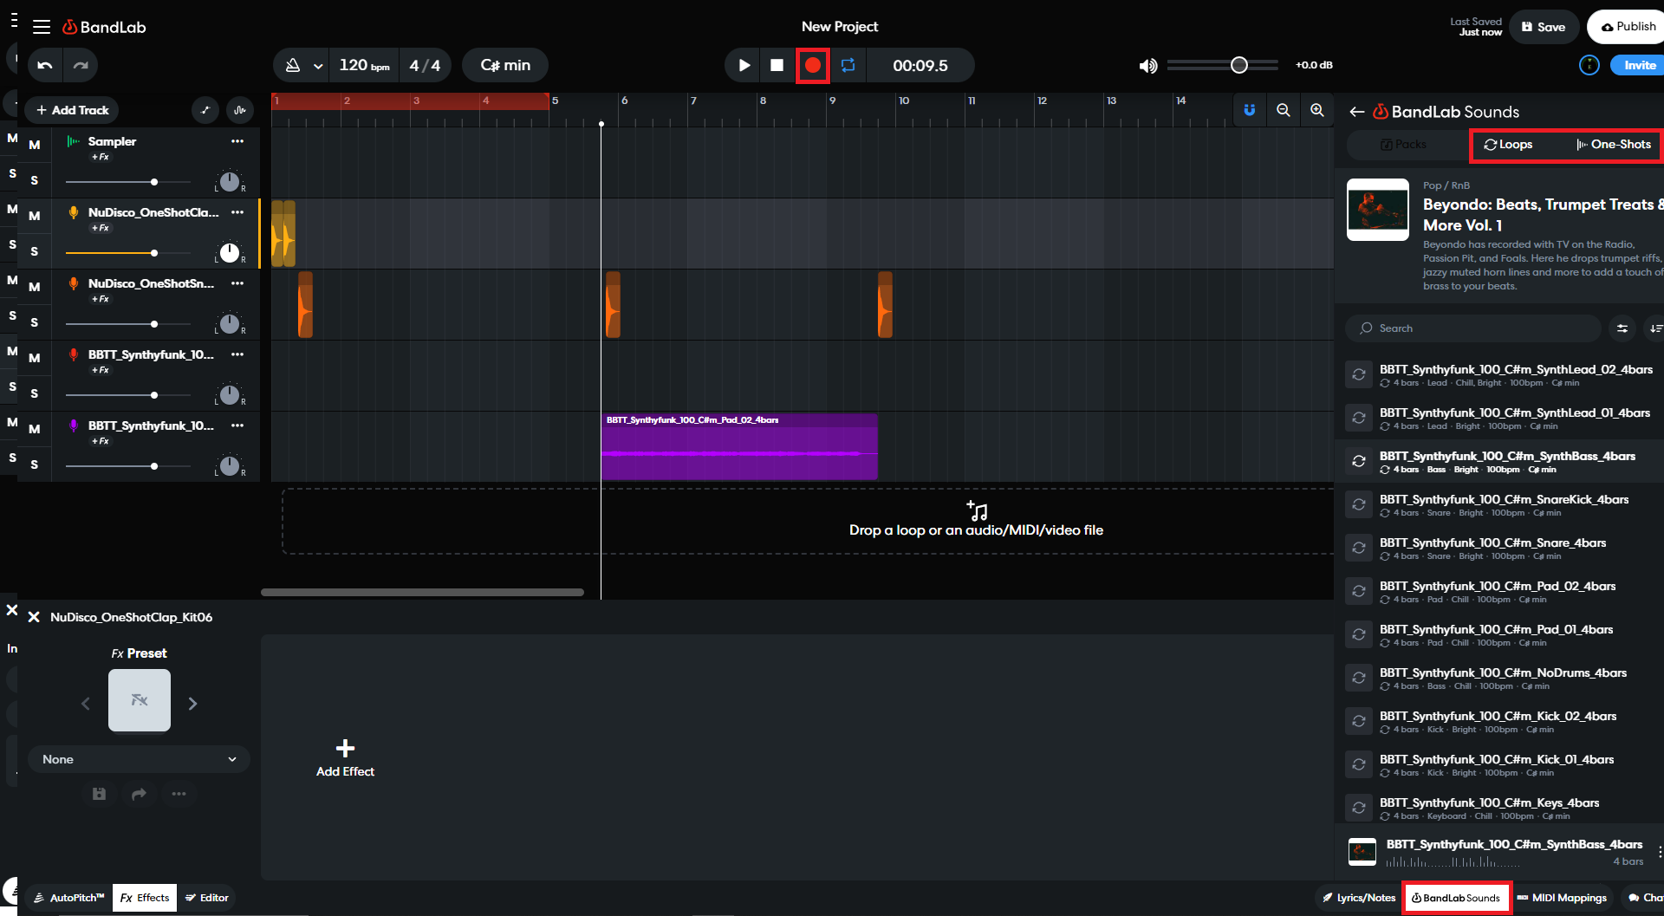Mute the NuDisco_OneShotClap track
This screenshot has height=916, width=1664.
(x=35, y=216)
